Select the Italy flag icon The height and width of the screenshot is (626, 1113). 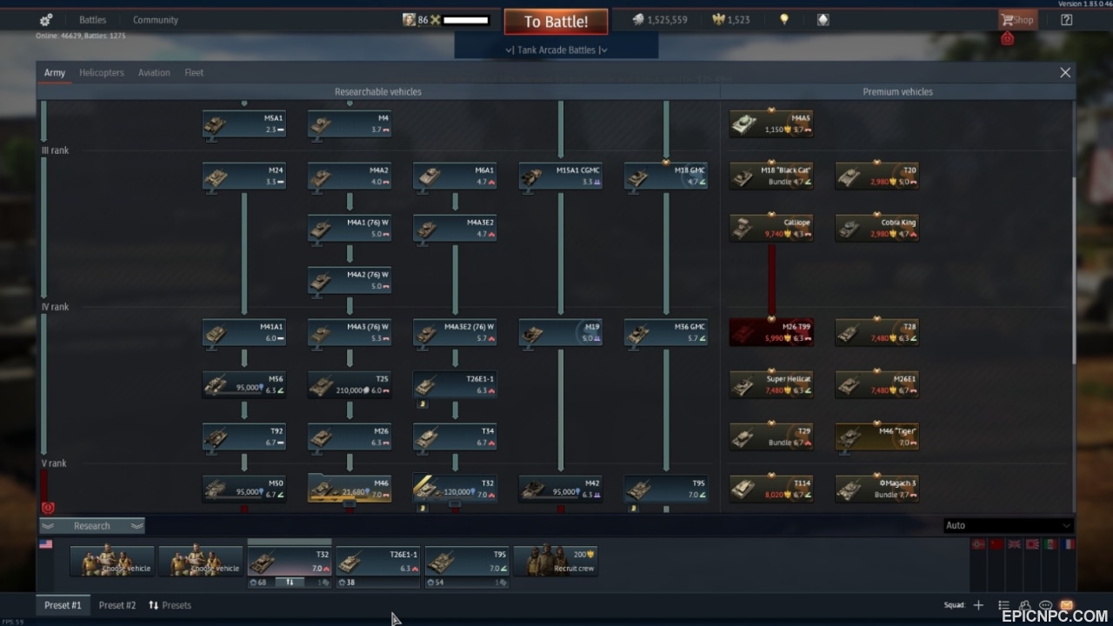pos(1050,544)
